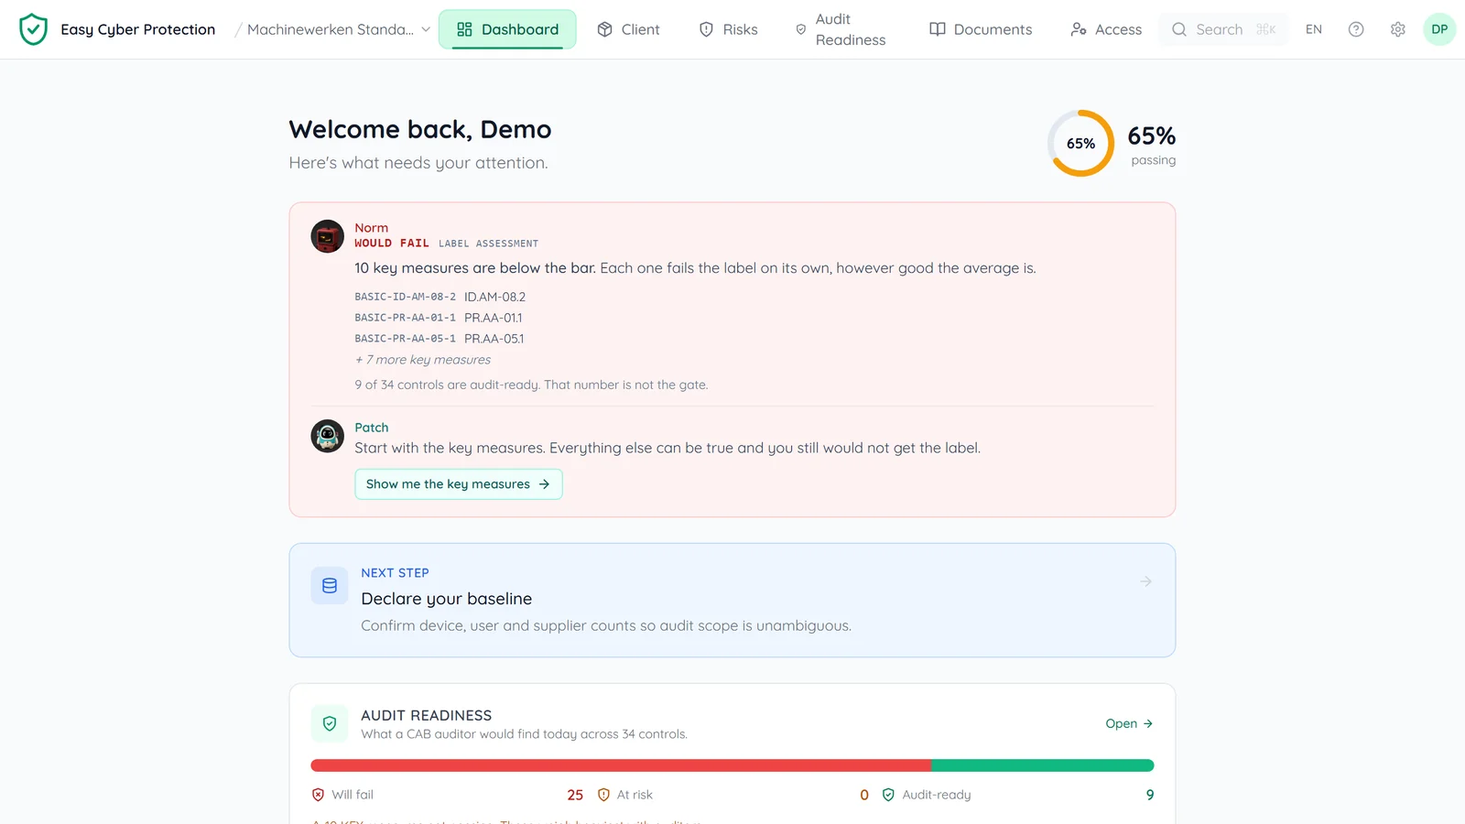Viewport: 1465px width, 824px height.
Task: Select the BASIC-PR-AA-01-1 key measure
Action: click(439, 318)
